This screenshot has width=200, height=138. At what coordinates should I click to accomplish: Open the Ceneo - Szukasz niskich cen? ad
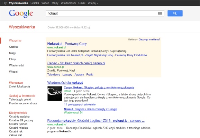coord(76,63)
